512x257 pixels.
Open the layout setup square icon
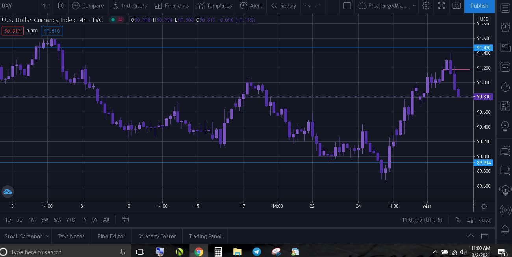click(347, 6)
